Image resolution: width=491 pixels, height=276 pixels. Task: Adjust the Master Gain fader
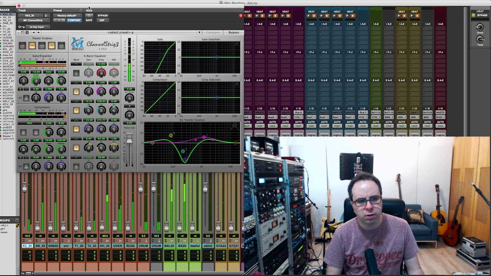130,139
